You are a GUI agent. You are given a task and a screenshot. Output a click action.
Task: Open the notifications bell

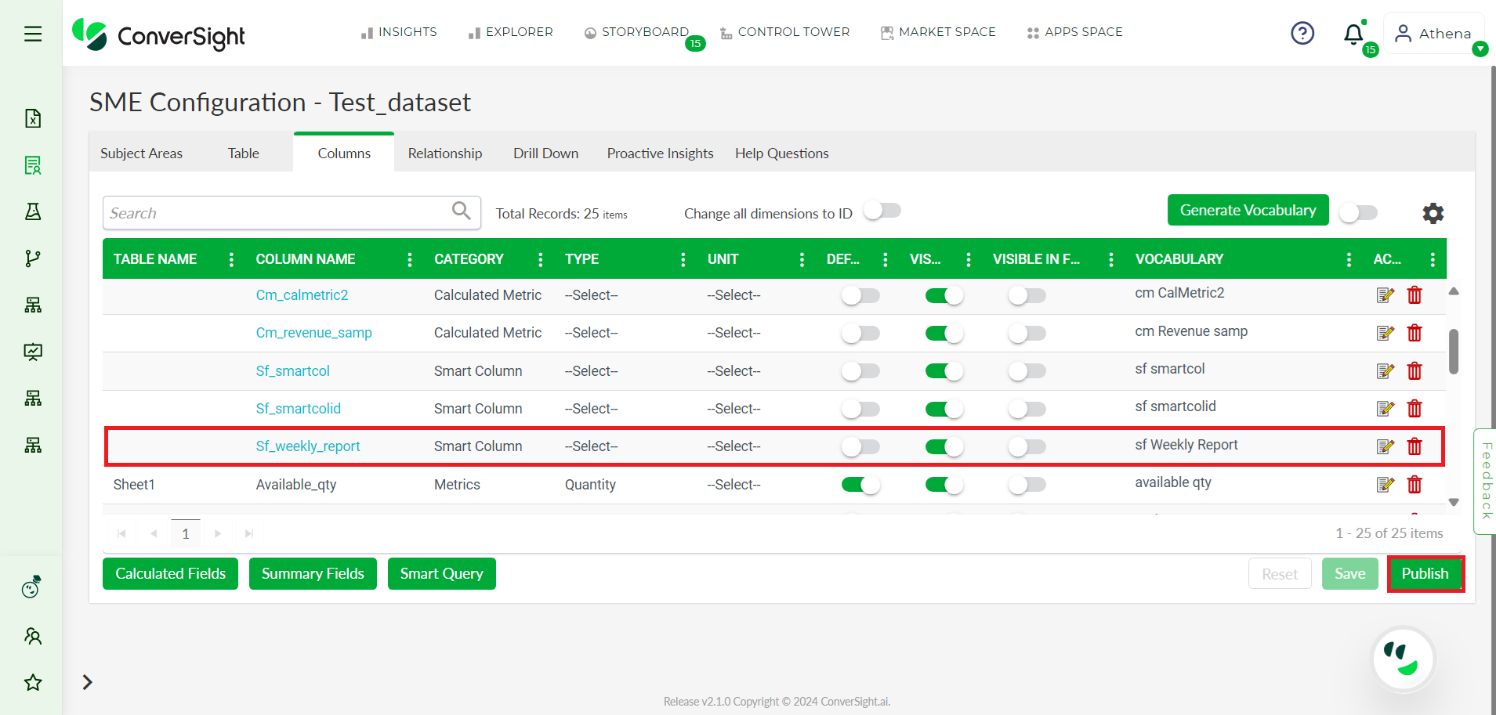point(1353,34)
